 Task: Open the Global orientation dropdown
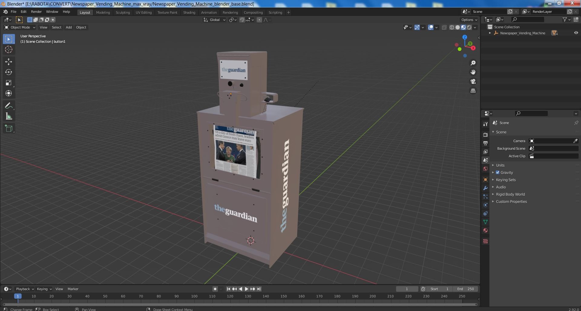point(214,20)
